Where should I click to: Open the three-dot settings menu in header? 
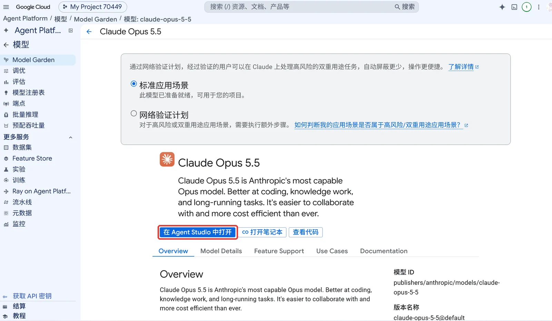(539, 7)
